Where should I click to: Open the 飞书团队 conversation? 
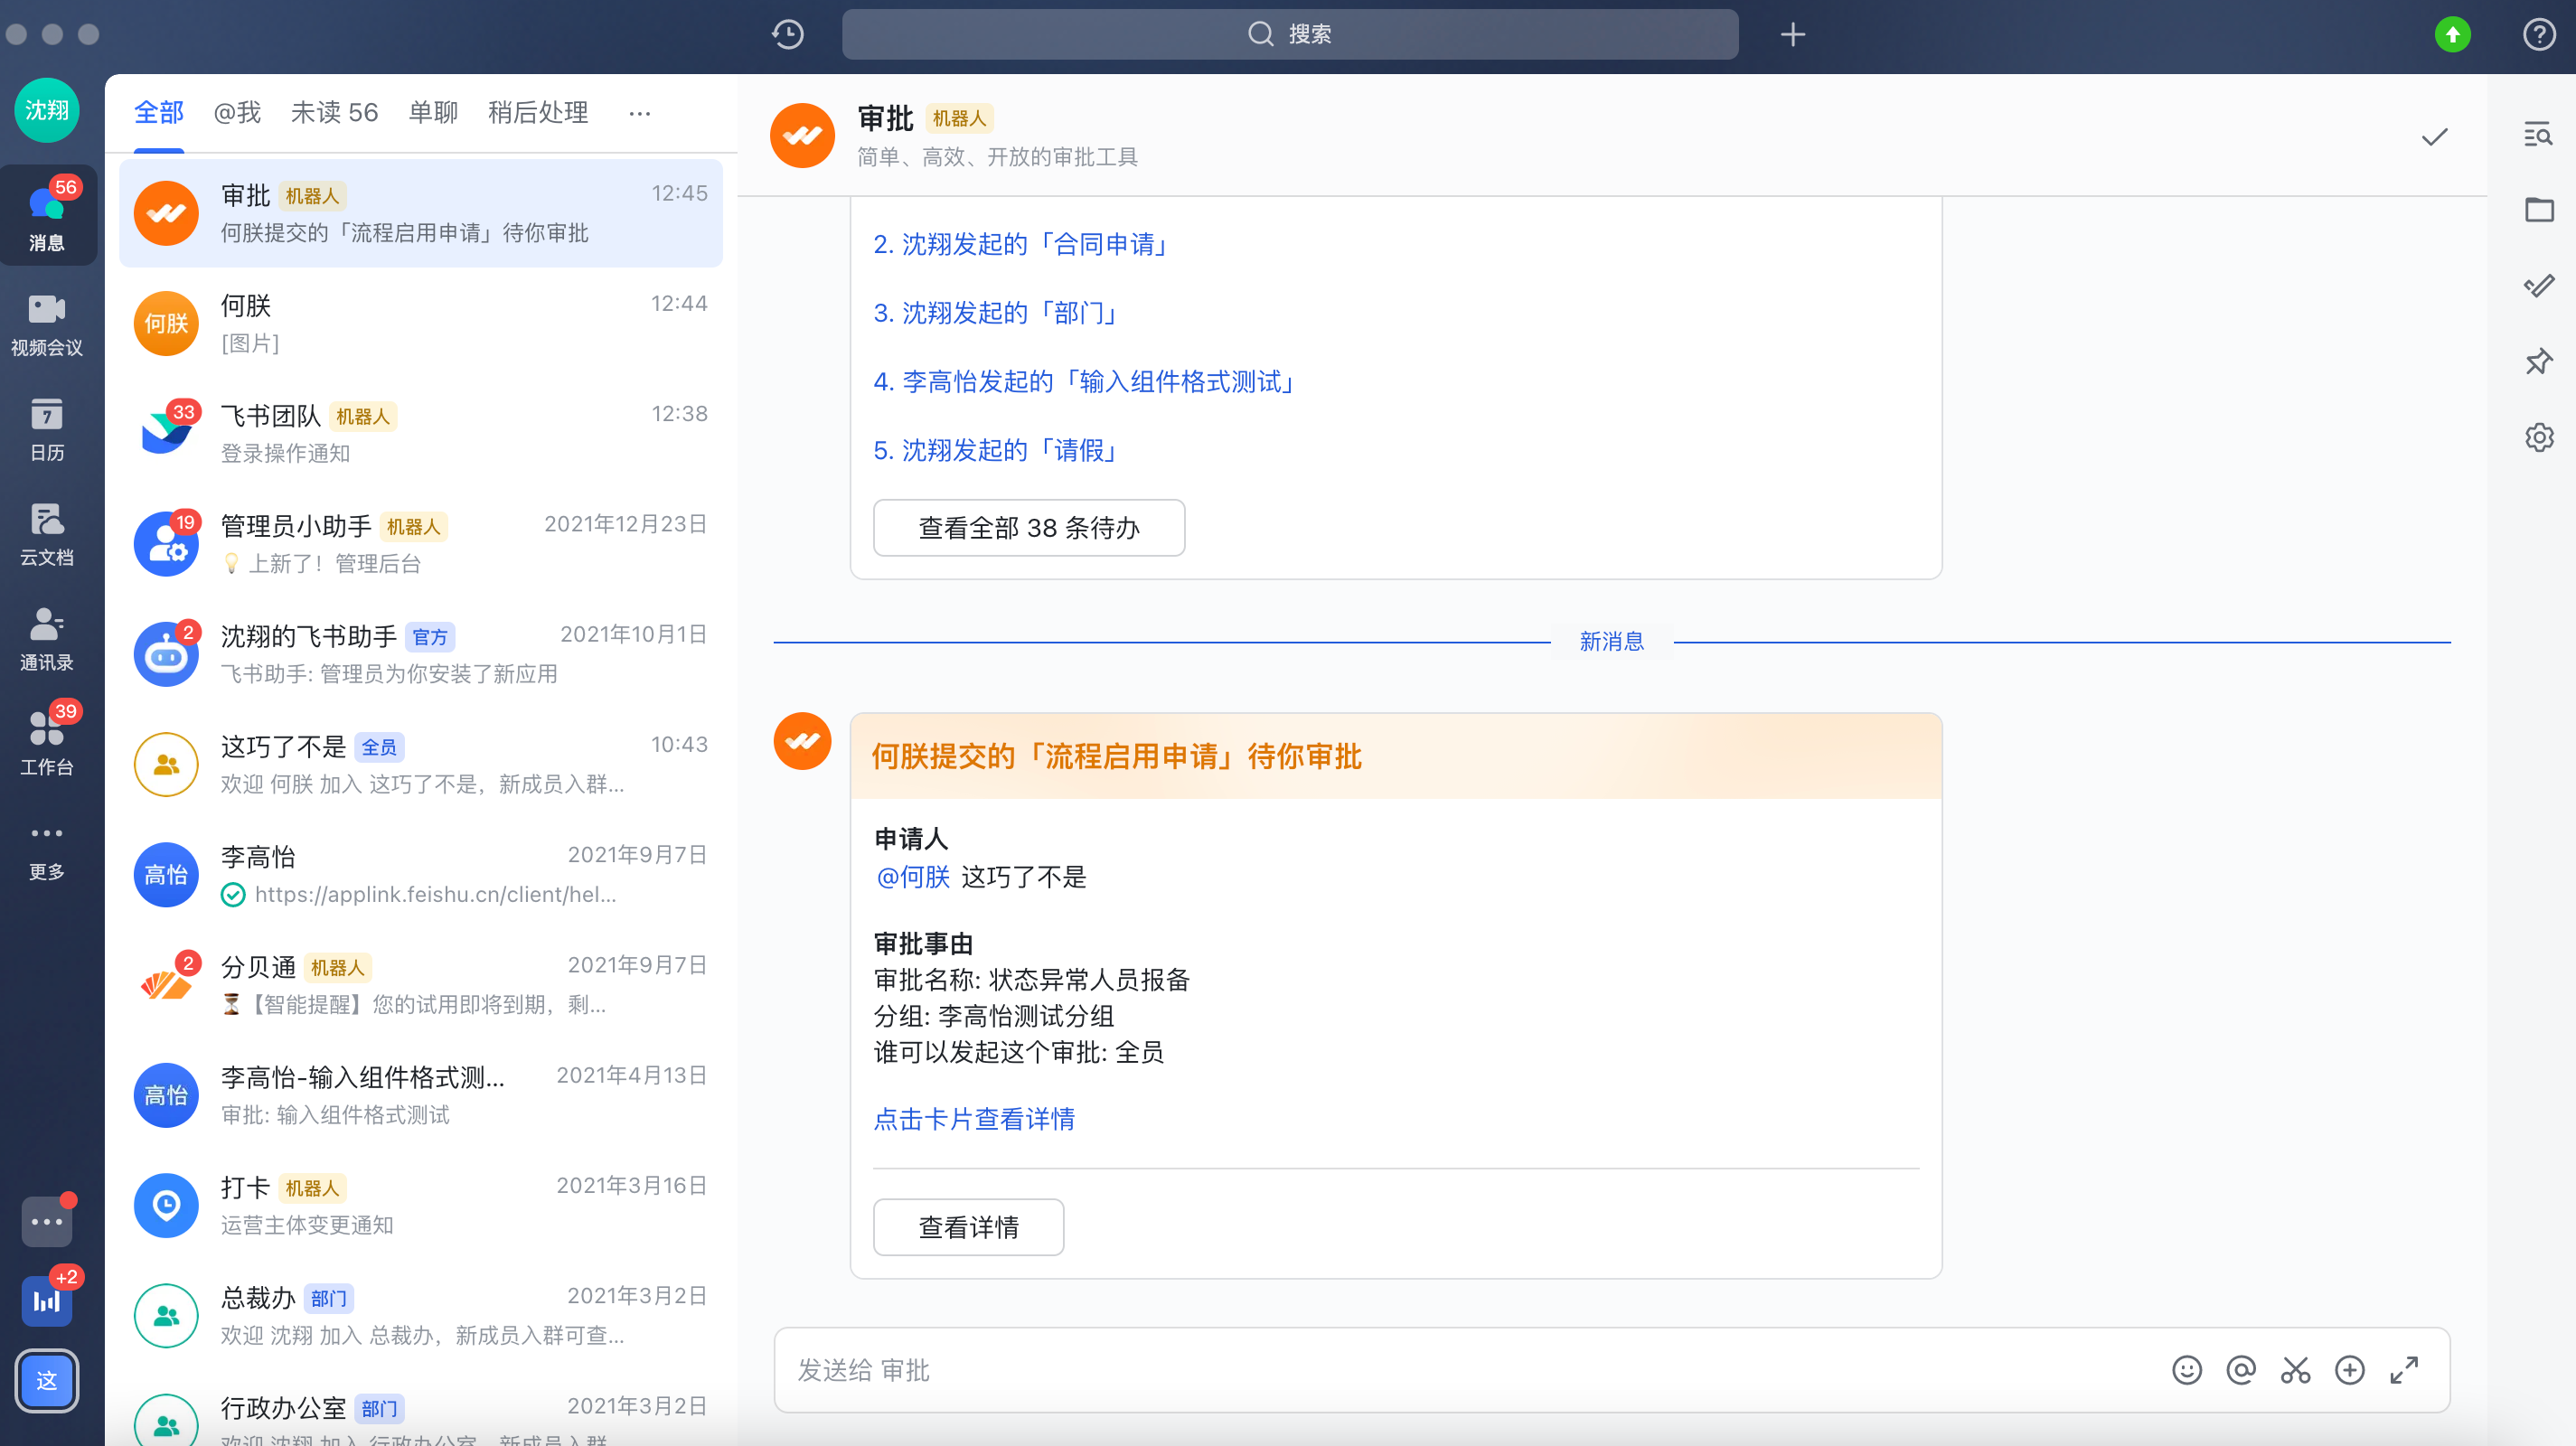click(421, 433)
